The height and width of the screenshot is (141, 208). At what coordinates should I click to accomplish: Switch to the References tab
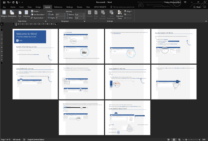click(58, 7)
